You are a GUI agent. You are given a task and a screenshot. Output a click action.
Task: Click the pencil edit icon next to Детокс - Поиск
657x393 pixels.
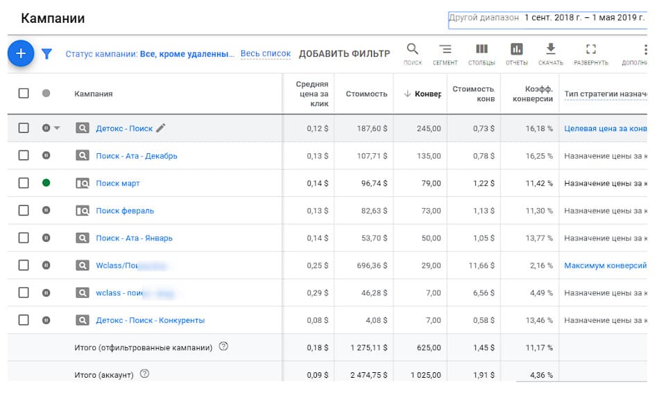tap(160, 128)
